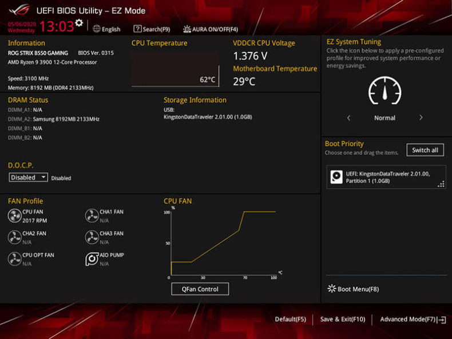Click Save & Exit(F10)
This screenshot has height=339, width=452.
click(343, 320)
